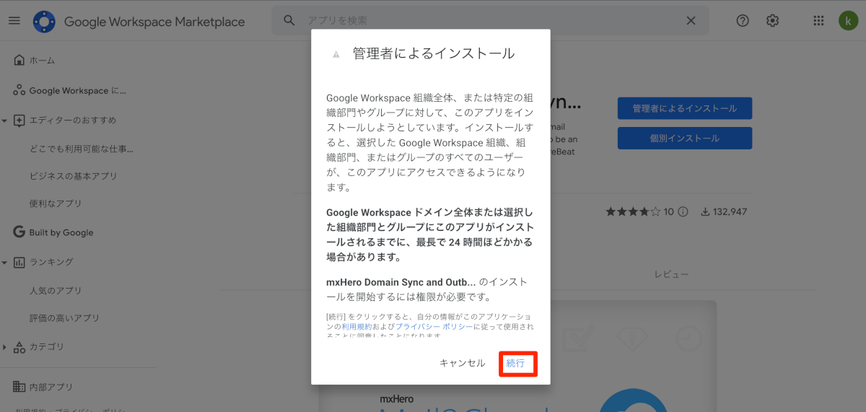
Task: Click the search magnifier icon
Action: pos(289,20)
